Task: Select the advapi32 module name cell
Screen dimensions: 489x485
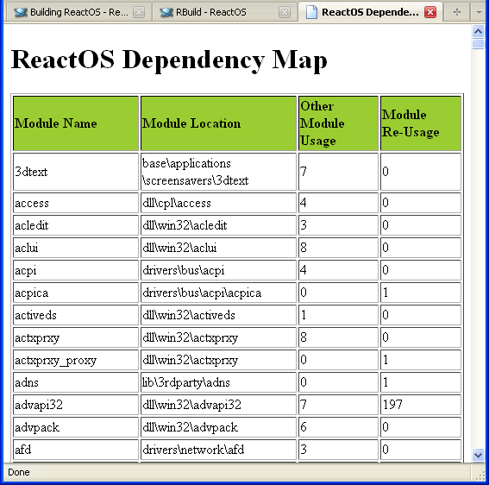Action: (76, 405)
